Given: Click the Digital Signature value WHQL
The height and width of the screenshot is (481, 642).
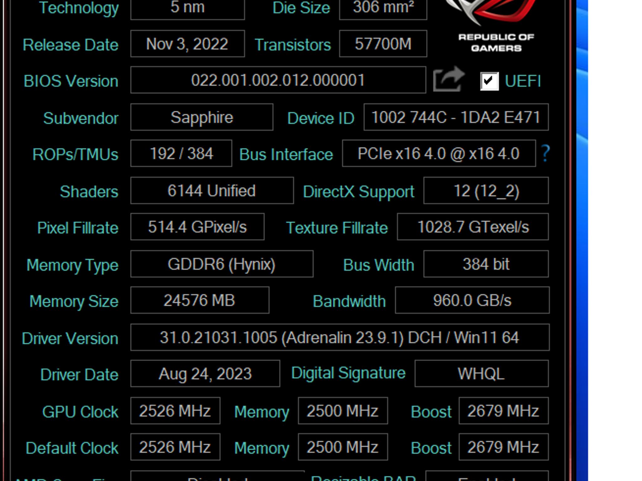Looking at the screenshot, I should pos(481,374).
